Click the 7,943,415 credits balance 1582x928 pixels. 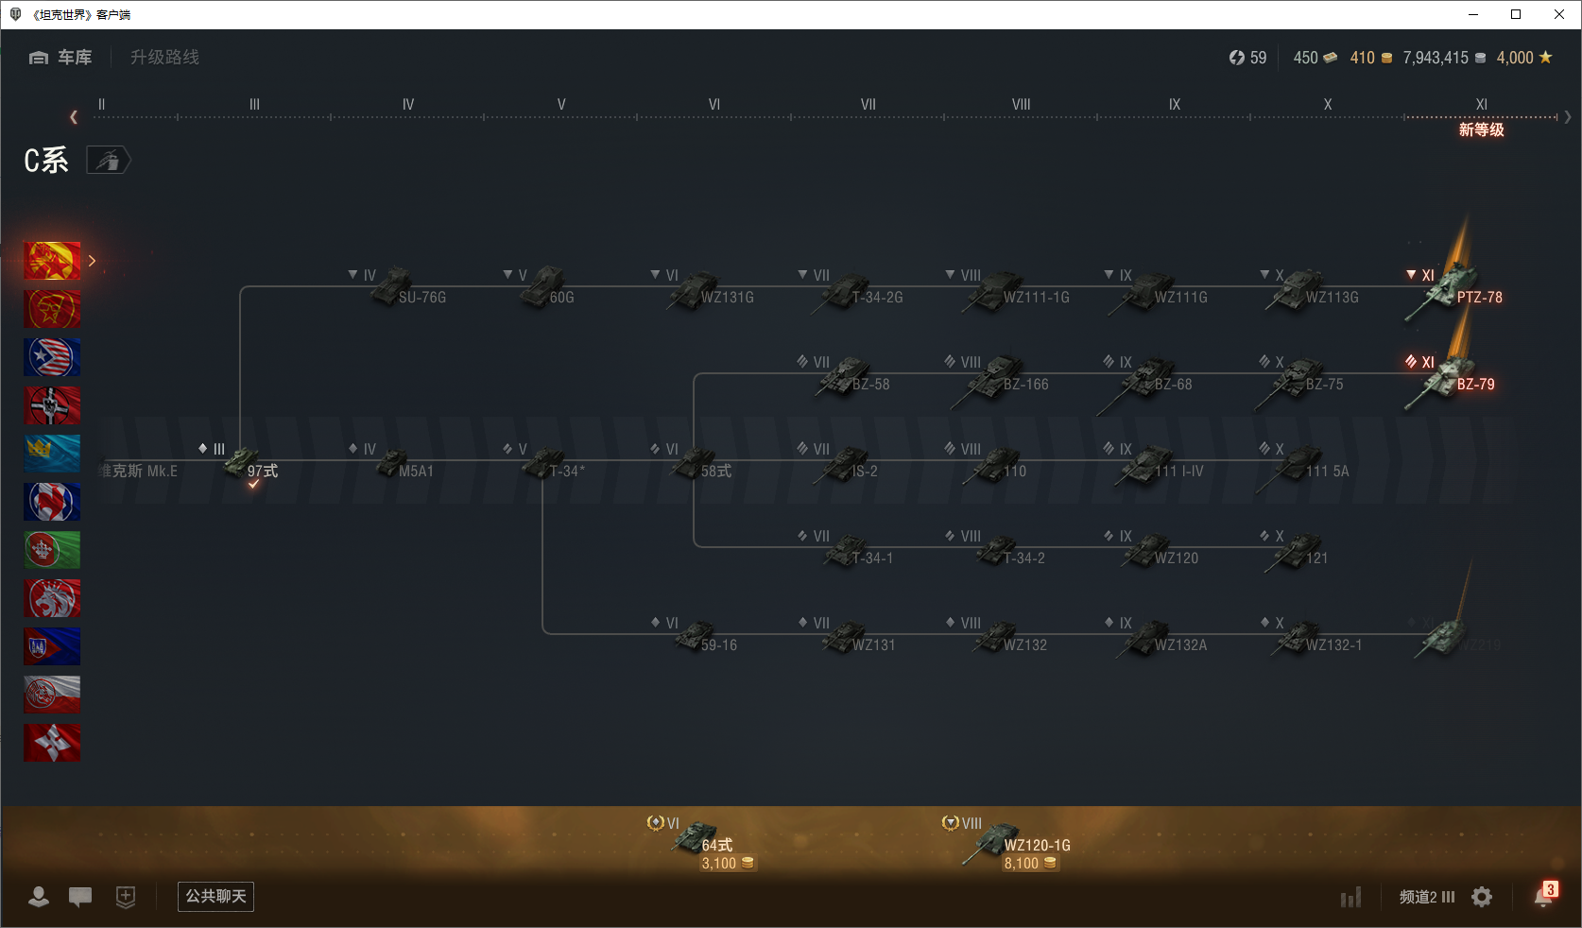click(x=1444, y=58)
